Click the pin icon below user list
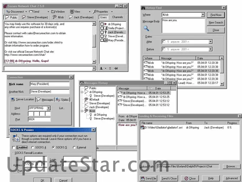Screen dimensions: 242x182 (116, 68)
